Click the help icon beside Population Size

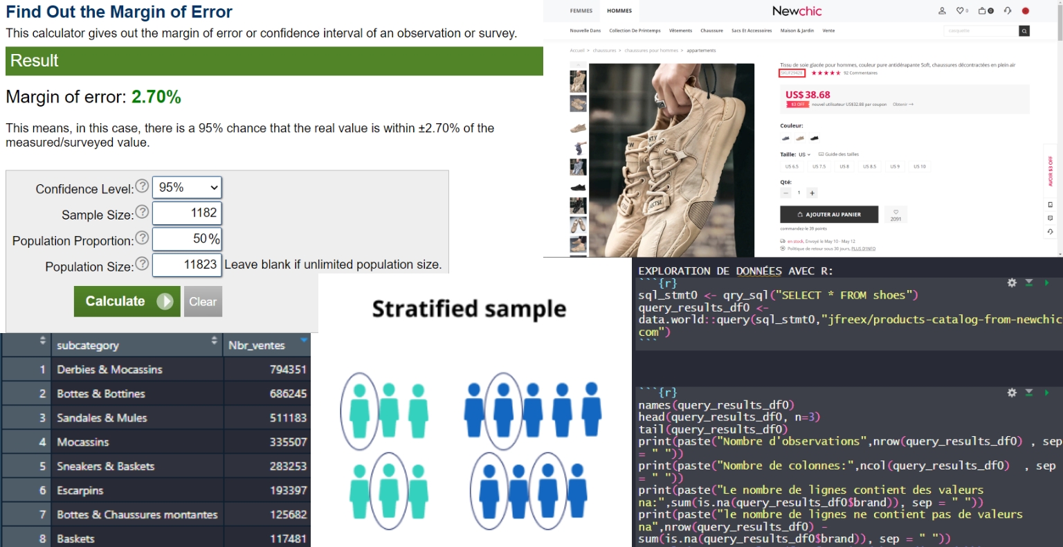click(142, 264)
